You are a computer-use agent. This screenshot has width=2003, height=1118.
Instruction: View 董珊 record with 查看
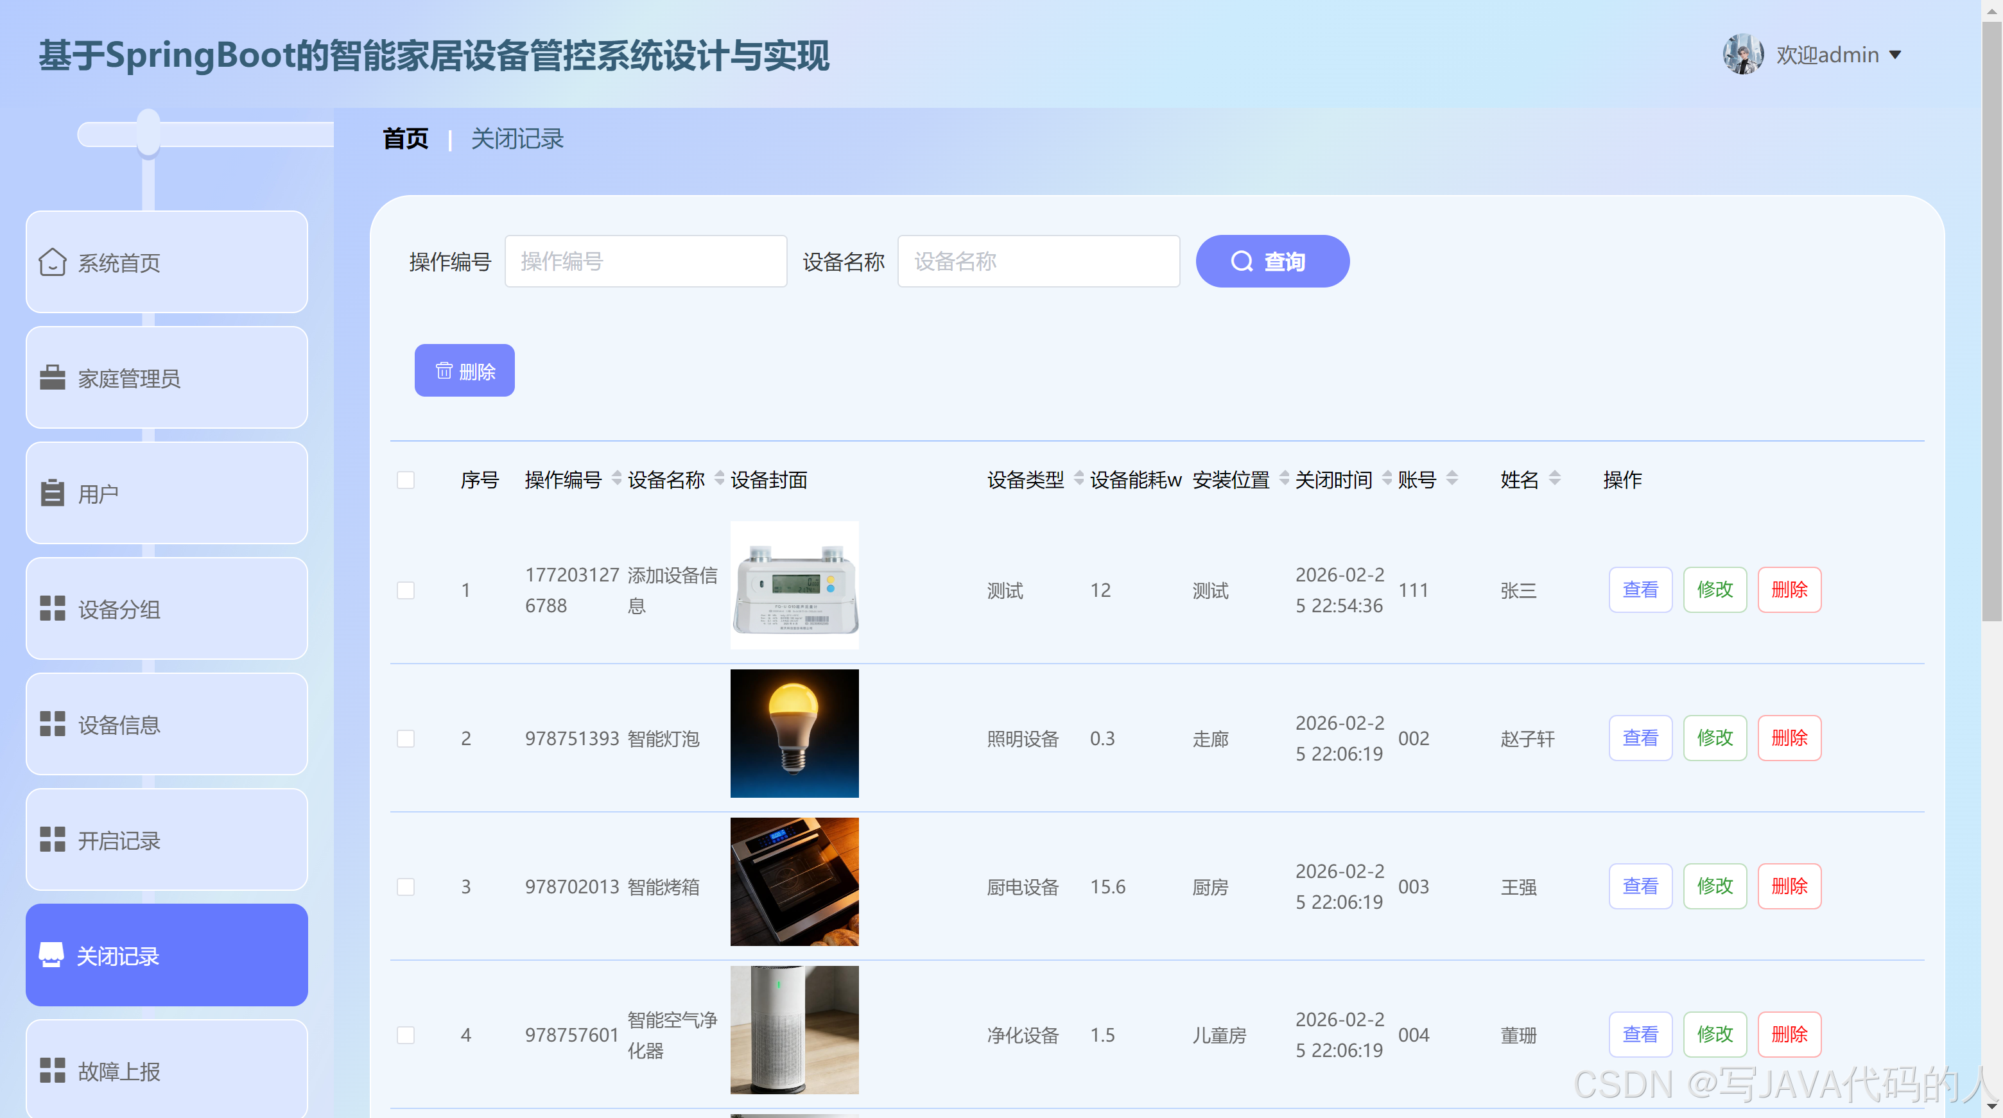click(x=1640, y=1034)
